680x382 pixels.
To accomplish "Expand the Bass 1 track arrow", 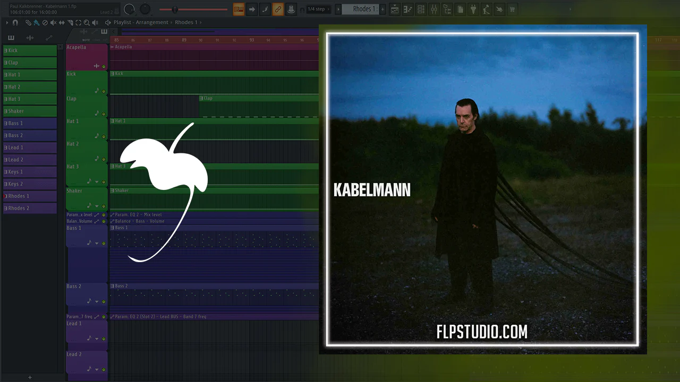I will (x=97, y=243).
